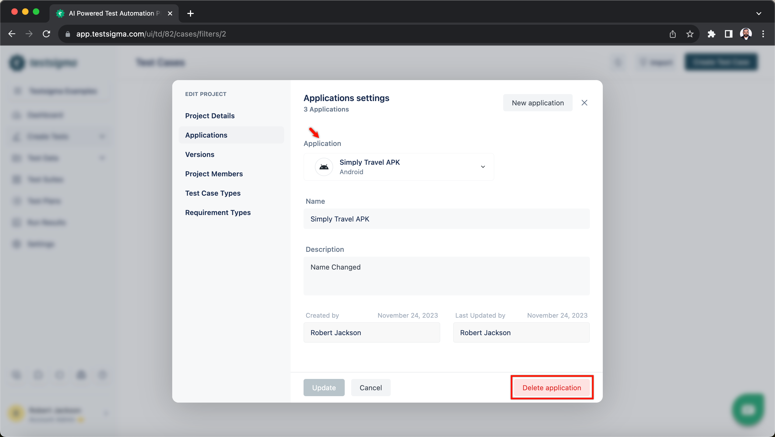This screenshot has width=775, height=437.
Task: Open a new browser tab
Action: point(191,13)
